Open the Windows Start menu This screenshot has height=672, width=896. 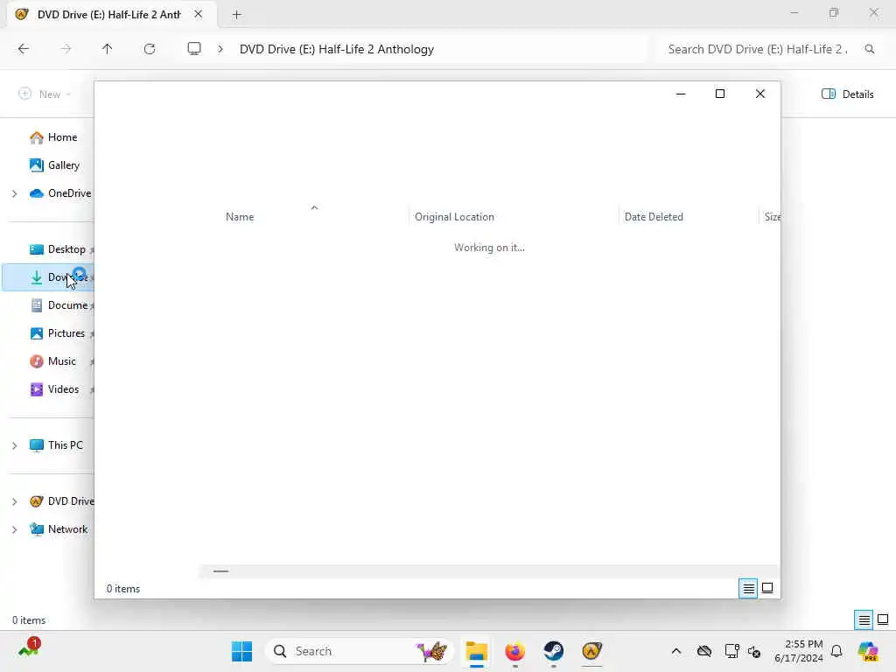point(241,651)
